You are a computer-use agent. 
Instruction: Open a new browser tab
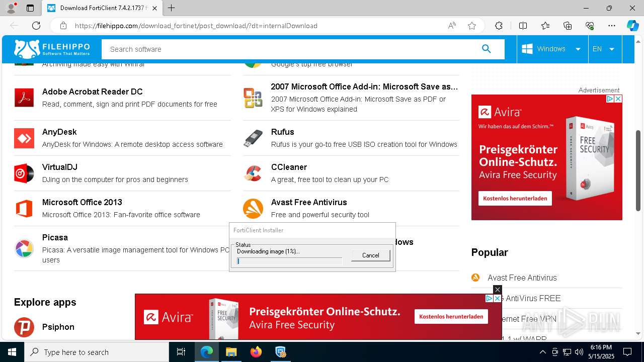tap(172, 8)
